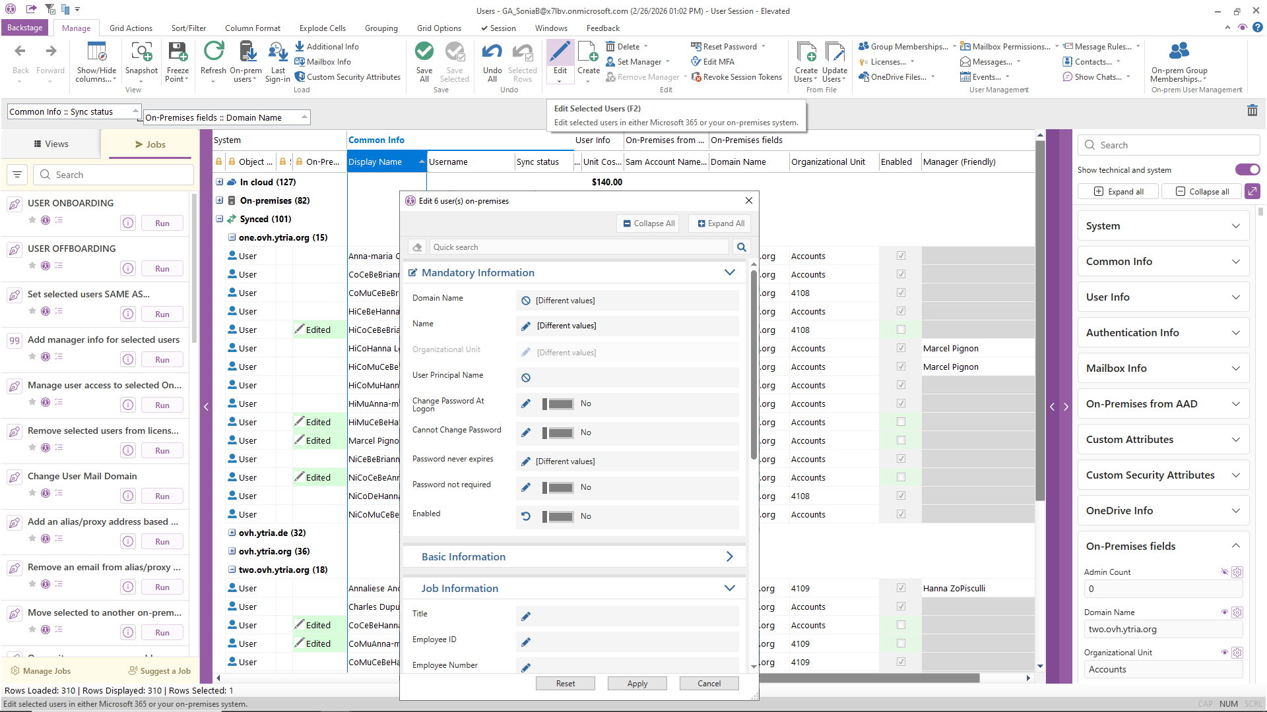1267x712 pixels.
Task: Click the Apply button in the dialog
Action: pos(637,684)
